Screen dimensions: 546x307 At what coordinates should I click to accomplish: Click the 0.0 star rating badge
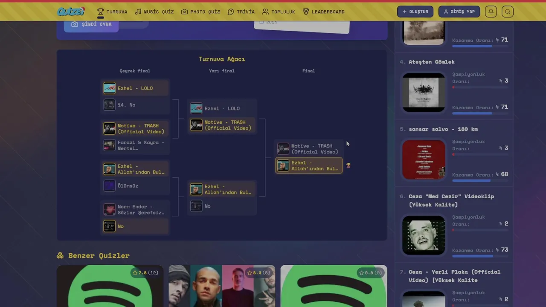click(371, 272)
